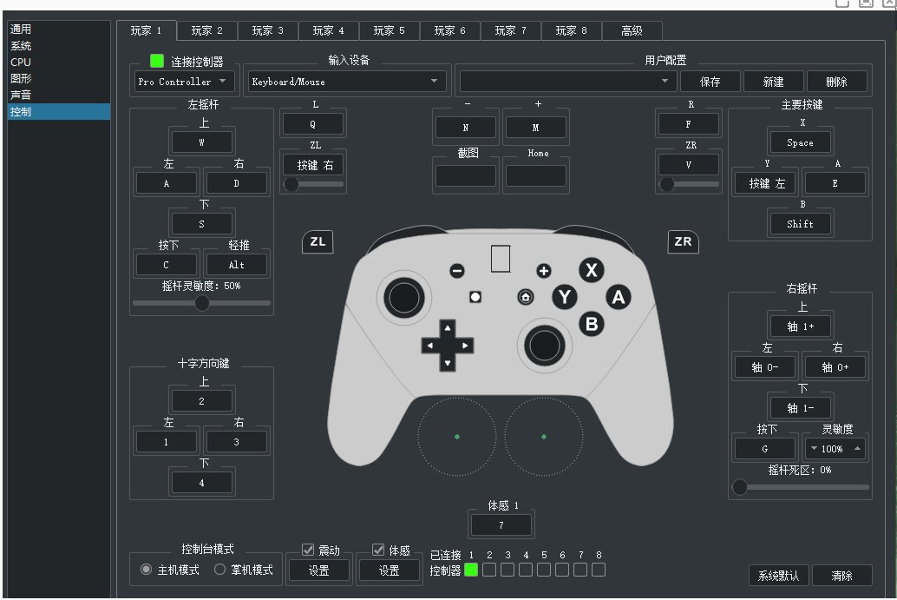The width and height of the screenshot is (897, 600).
Task: Click right stick deadzone slider
Action: [801, 487]
